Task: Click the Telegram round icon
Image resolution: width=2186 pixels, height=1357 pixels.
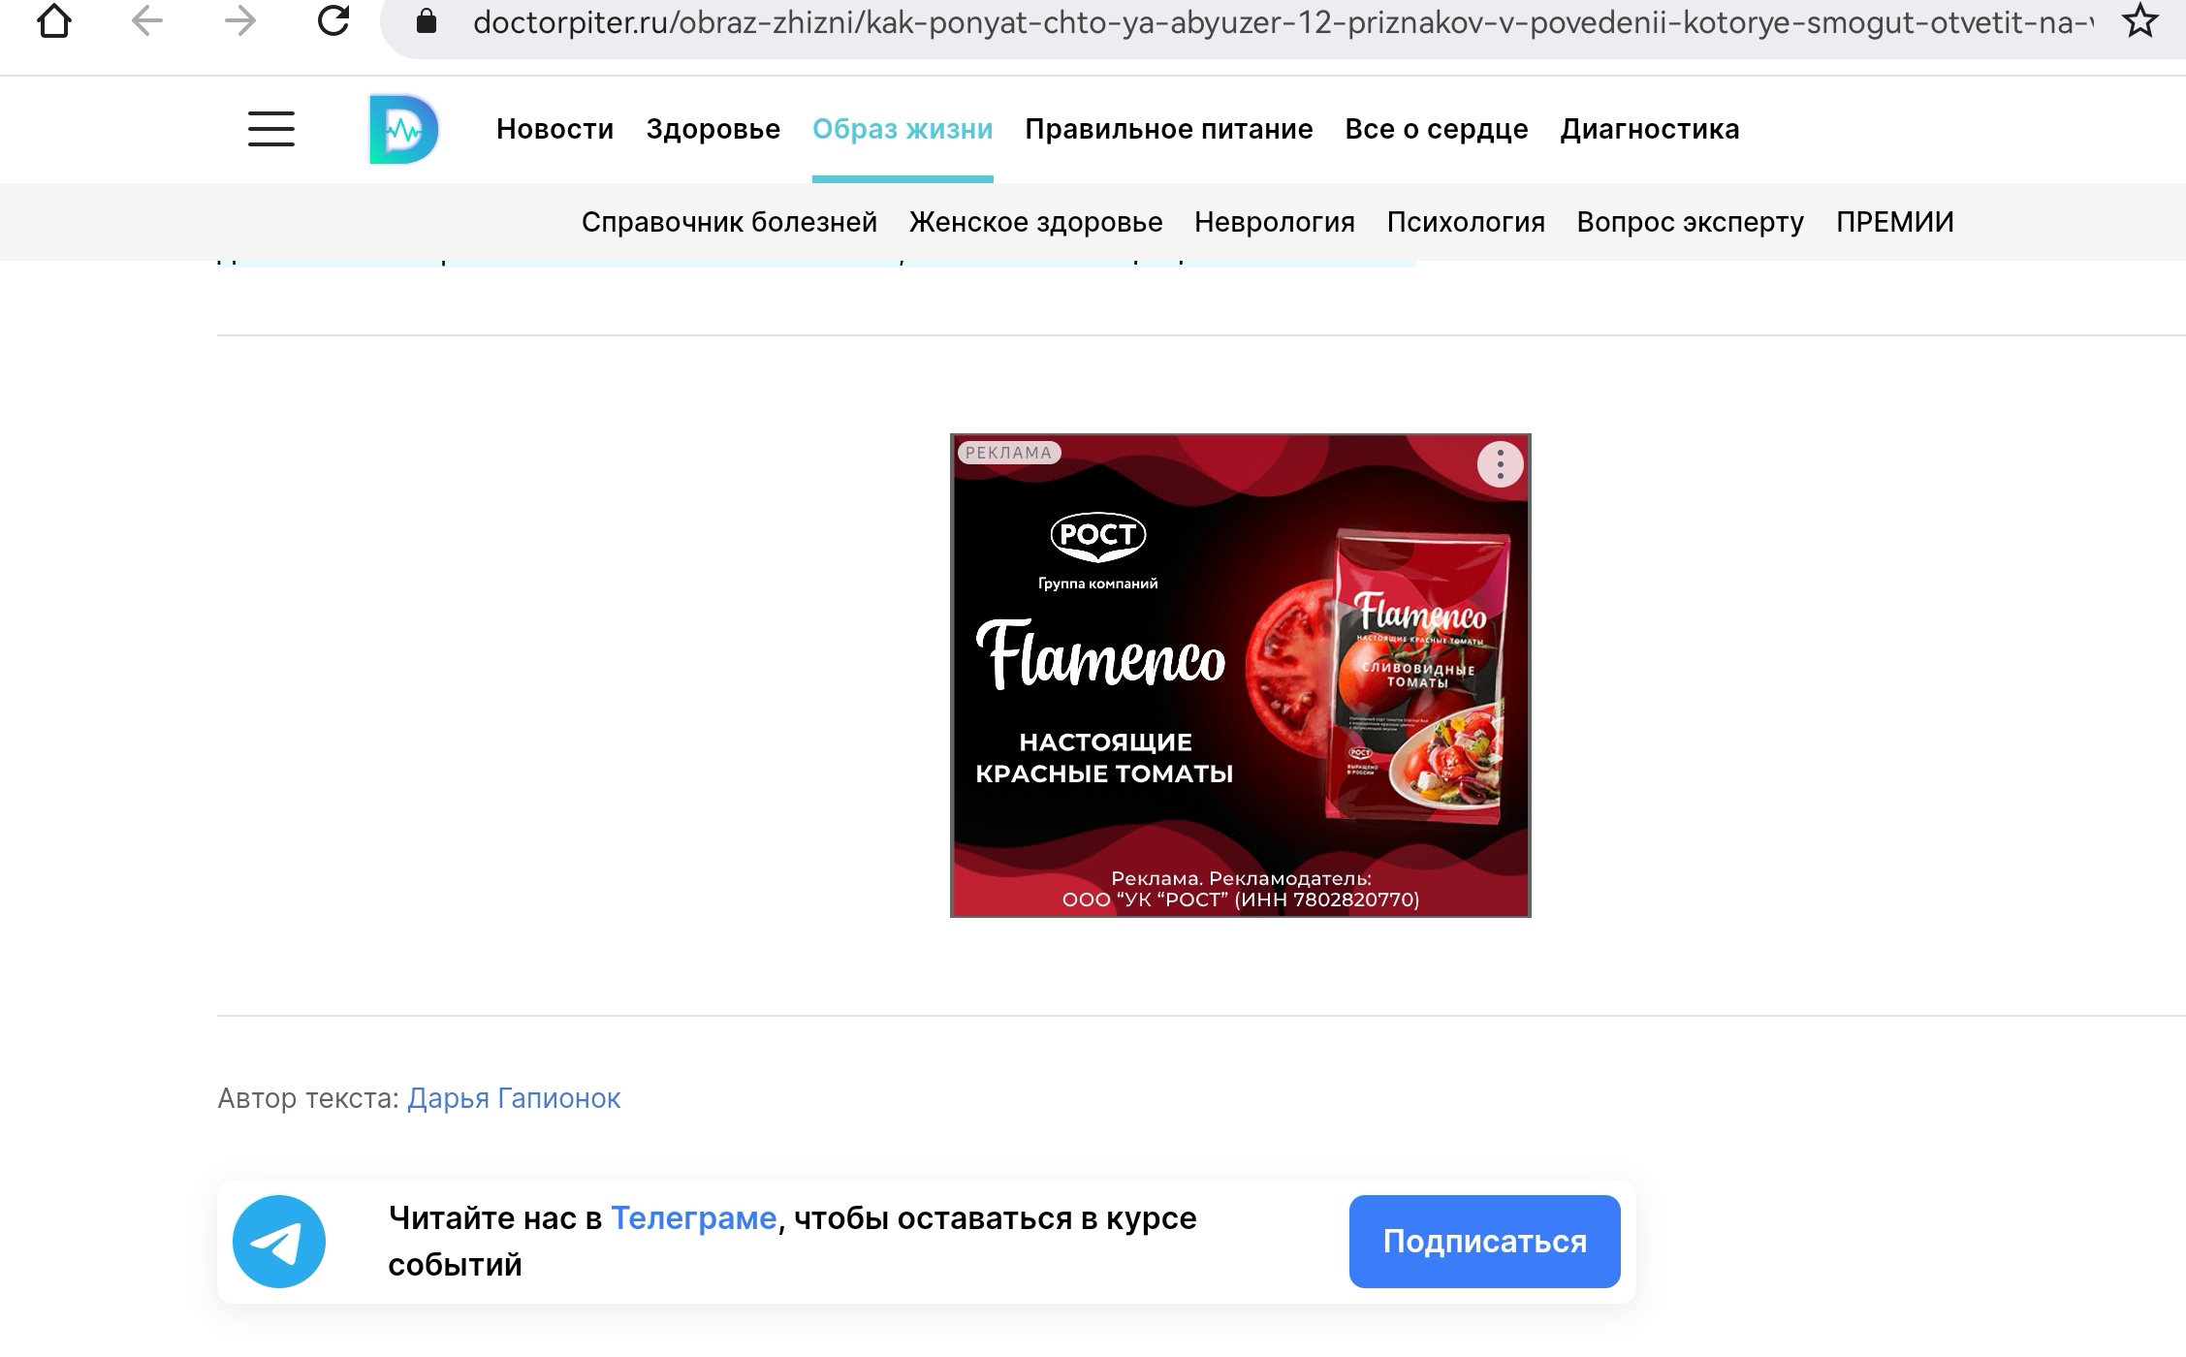Action: point(279,1242)
